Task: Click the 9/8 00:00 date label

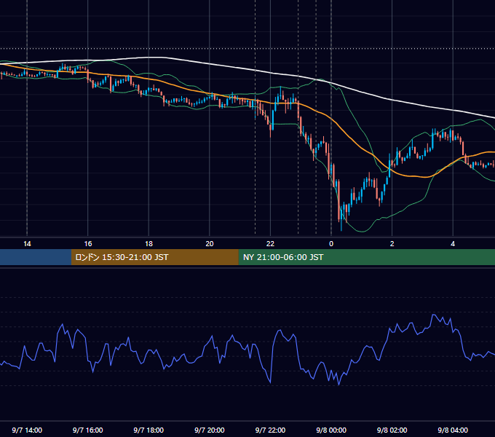Action: pos(331,430)
